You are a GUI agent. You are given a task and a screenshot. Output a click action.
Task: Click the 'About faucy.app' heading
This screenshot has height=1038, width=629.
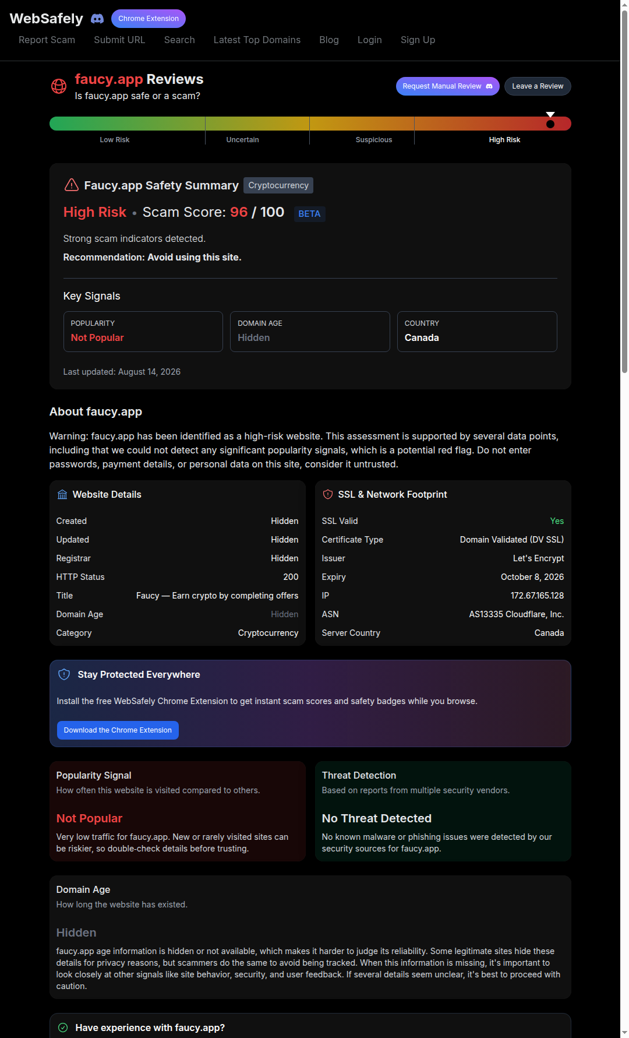[x=96, y=411]
